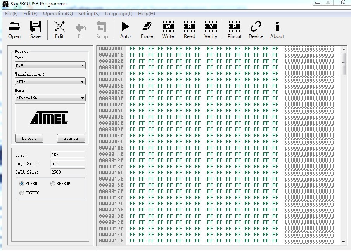Click the Erase chip icon
The height and width of the screenshot is (251, 351).
(x=147, y=30)
